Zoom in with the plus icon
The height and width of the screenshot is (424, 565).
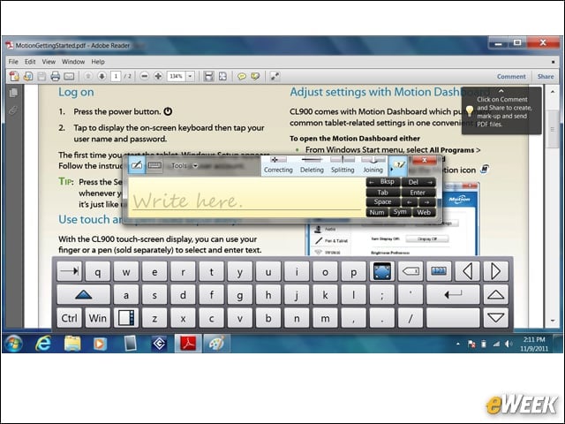tap(158, 76)
